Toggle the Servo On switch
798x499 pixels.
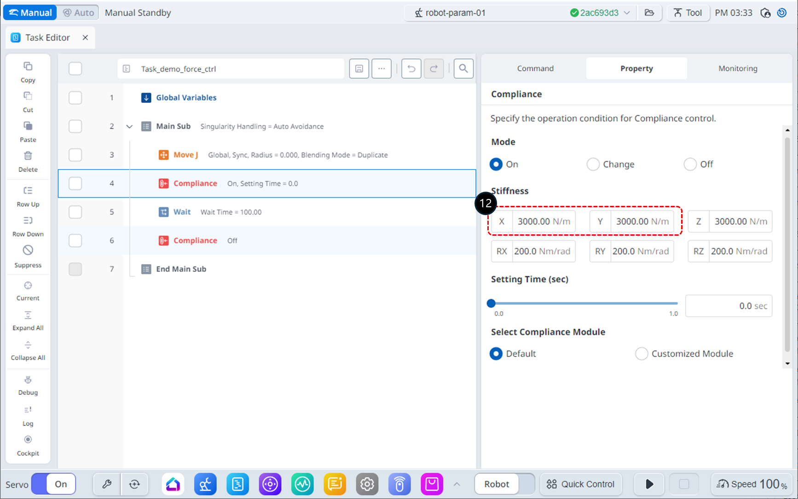pyautogui.click(x=53, y=484)
